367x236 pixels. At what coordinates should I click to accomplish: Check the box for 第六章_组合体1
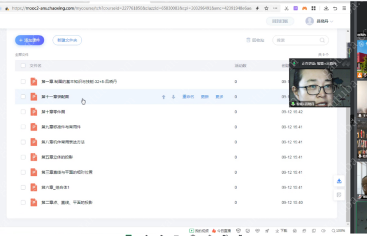tap(23, 187)
